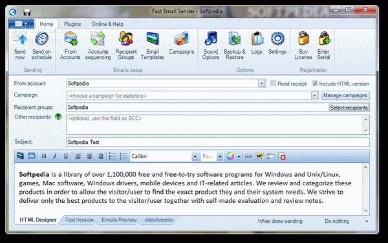Open Email Templates
The width and height of the screenshot is (388, 243).
(153, 45)
